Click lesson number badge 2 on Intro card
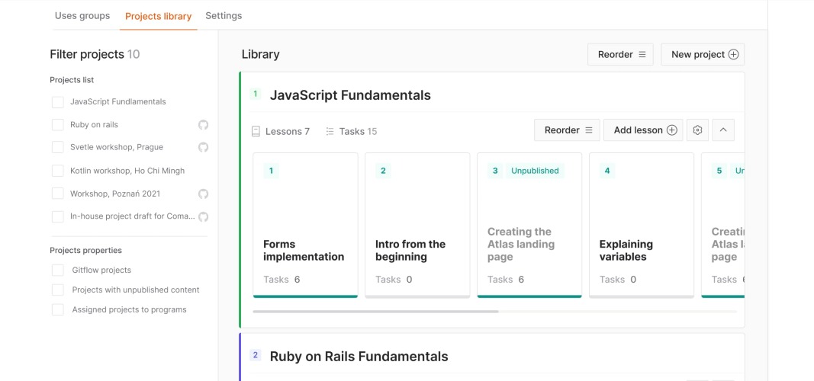Screen dimensions: 814x381 pos(383,171)
